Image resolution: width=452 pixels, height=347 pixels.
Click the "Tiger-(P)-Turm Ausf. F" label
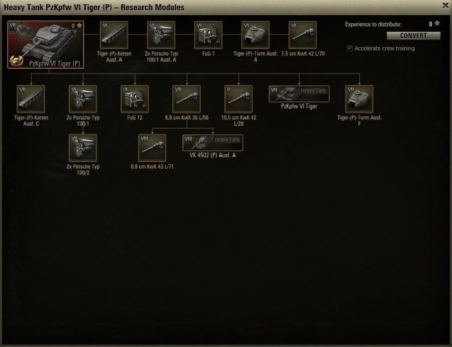pos(359,121)
